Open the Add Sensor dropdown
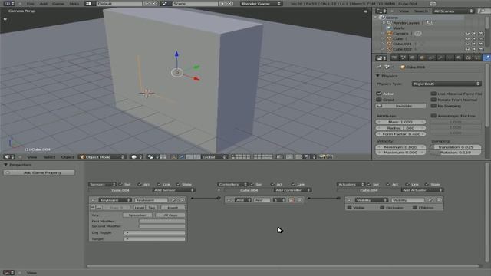This screenshot has width=491, height=276. click(174, 190)
